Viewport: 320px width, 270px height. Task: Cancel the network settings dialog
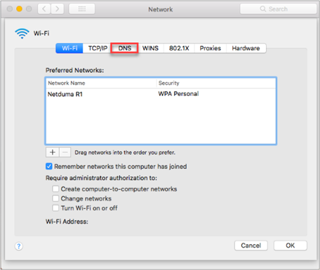(251, 245)
